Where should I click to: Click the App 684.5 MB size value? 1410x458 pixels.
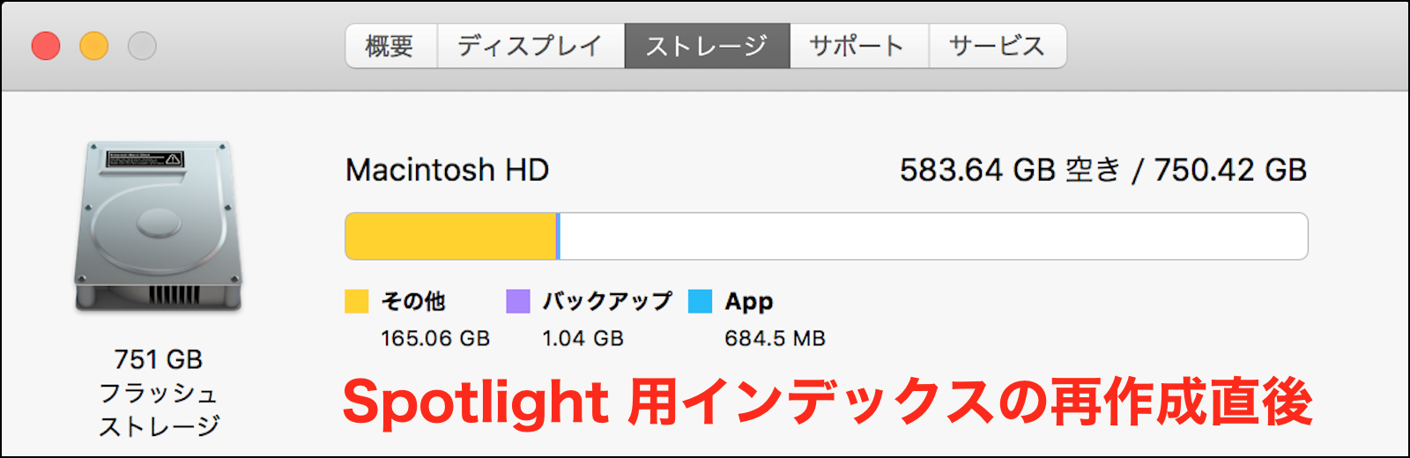click(x=775, y=338)
